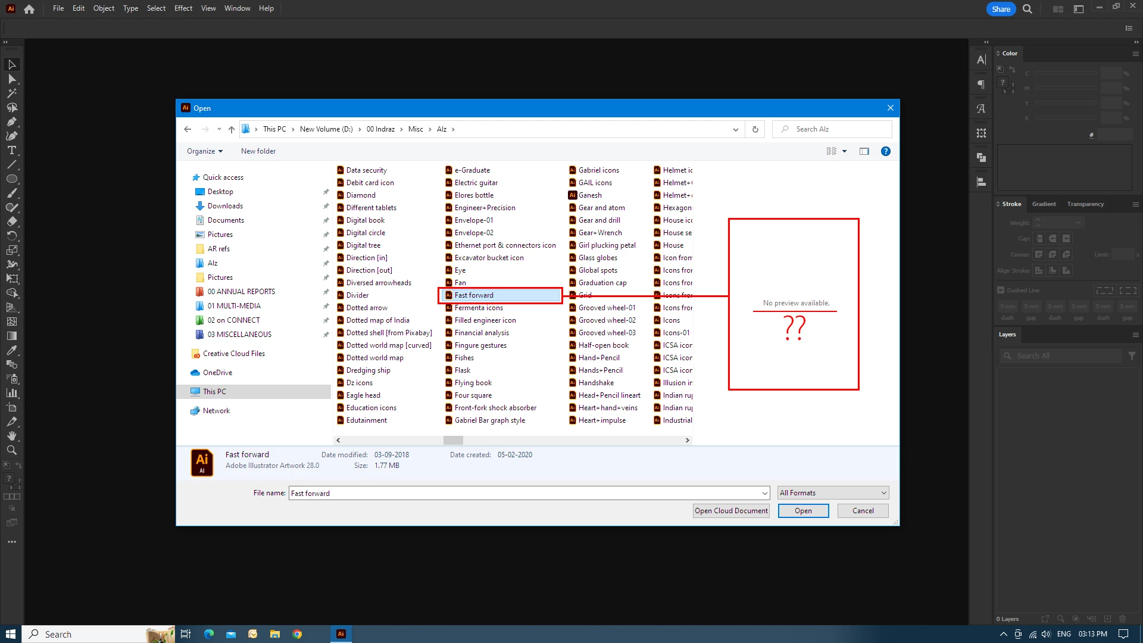The width and height of the screenshot is (1143, 643).
Task: Pick the Hand tool
Action: pos(11,436)
